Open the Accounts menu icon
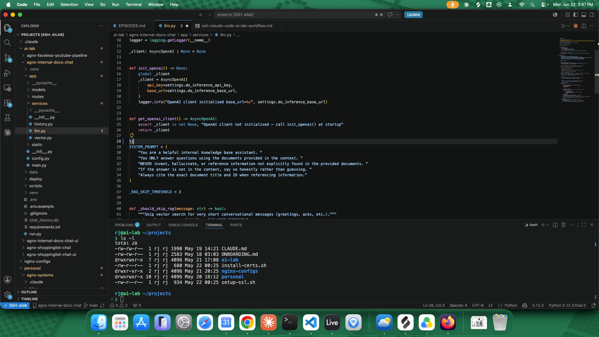The height and width of the screenshot is (337, 599). tap(7, 280)
